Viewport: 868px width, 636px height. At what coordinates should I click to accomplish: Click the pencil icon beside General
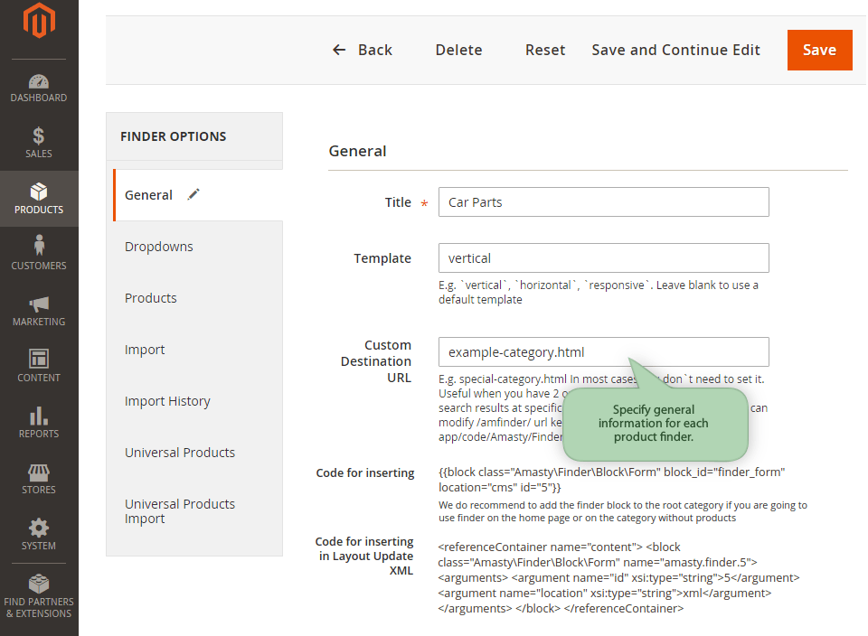[193, 195]
